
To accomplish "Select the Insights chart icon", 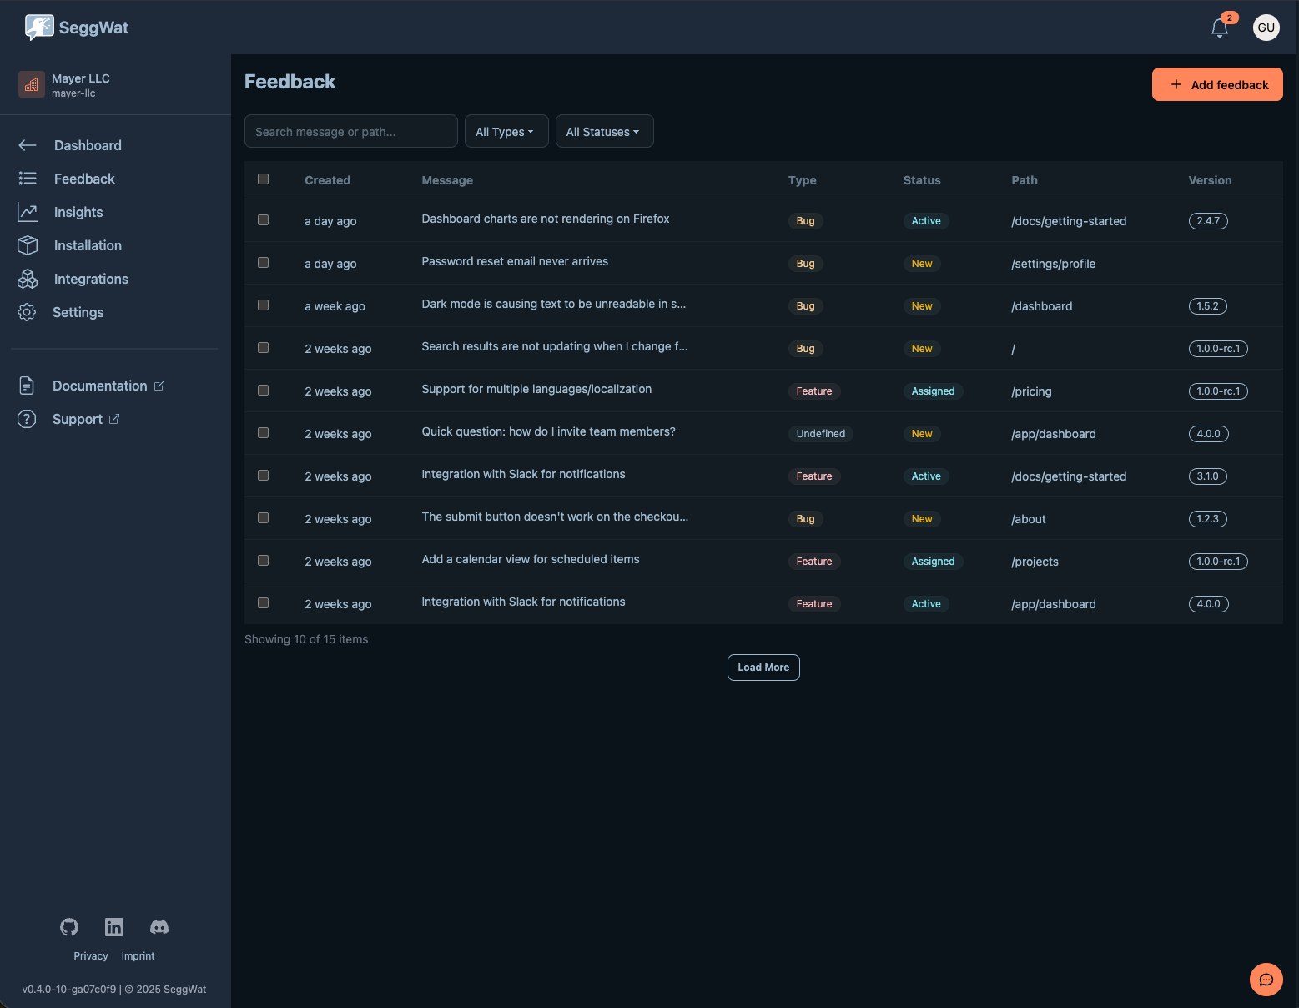I will click(28, 212).
